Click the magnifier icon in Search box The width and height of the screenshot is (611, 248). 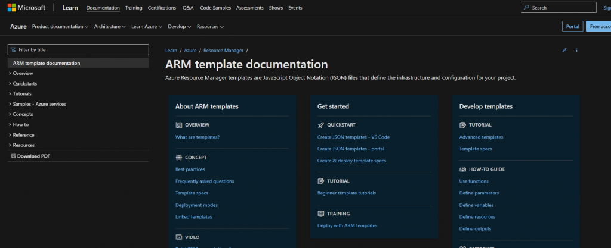pyautogui.click(x=526, y=8)
